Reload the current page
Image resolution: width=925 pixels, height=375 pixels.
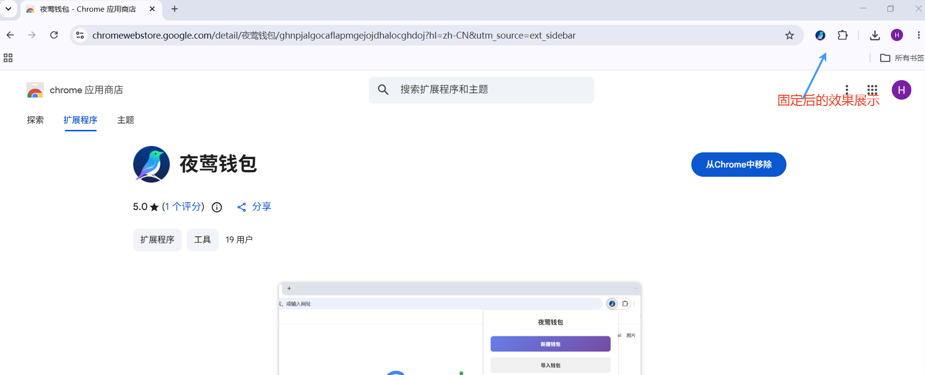pos(54,35)
